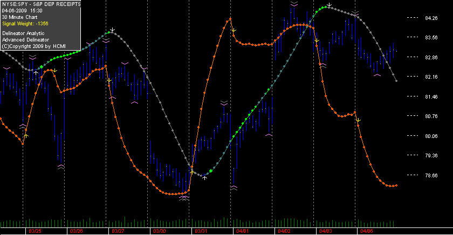Click the white up arrow at gray line's lowest trough
Viewport: 453px width, 235px height.
[x=204, y=178]
